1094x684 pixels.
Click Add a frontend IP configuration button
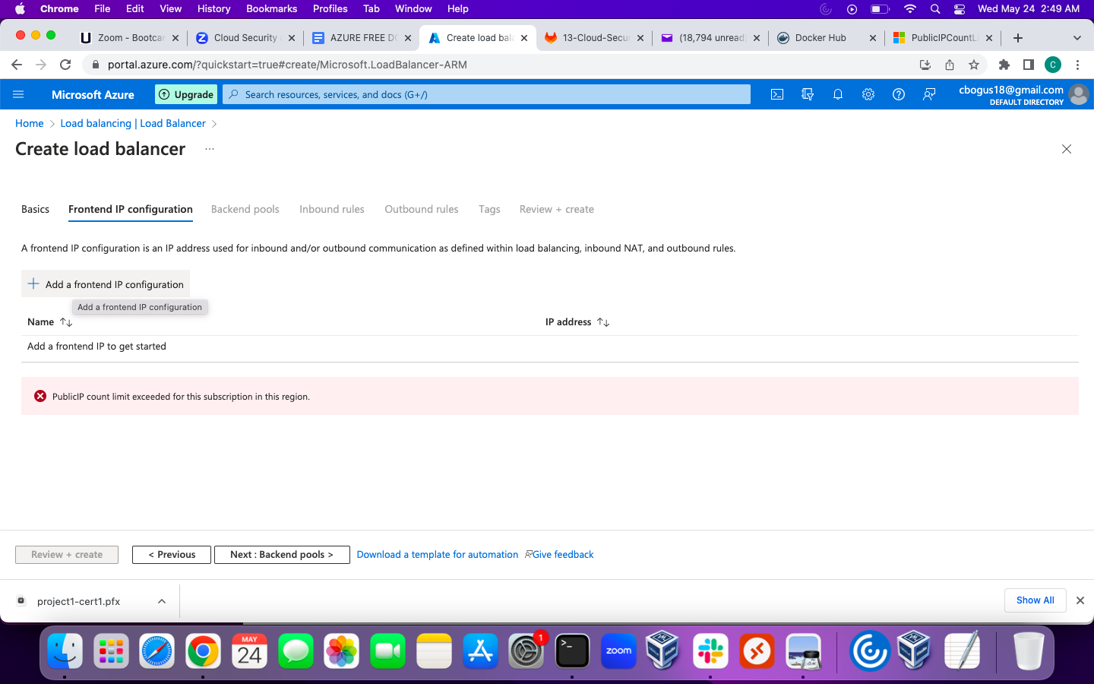click(x=106, y=283)
